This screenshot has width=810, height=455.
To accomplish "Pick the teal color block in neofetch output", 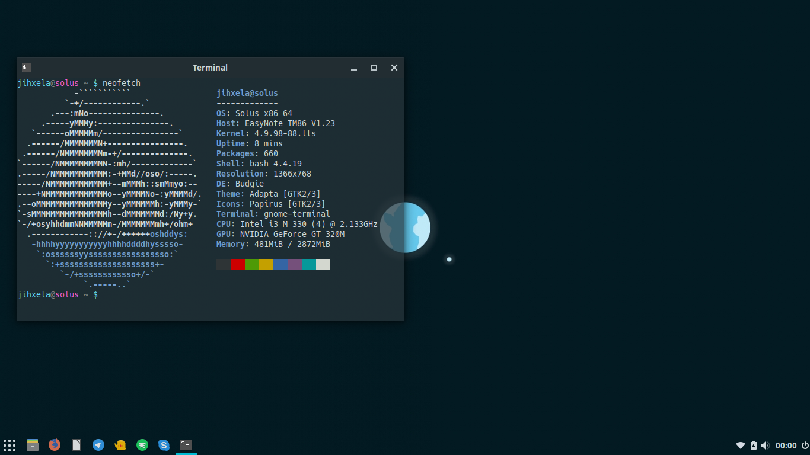I will click(309, 264).
